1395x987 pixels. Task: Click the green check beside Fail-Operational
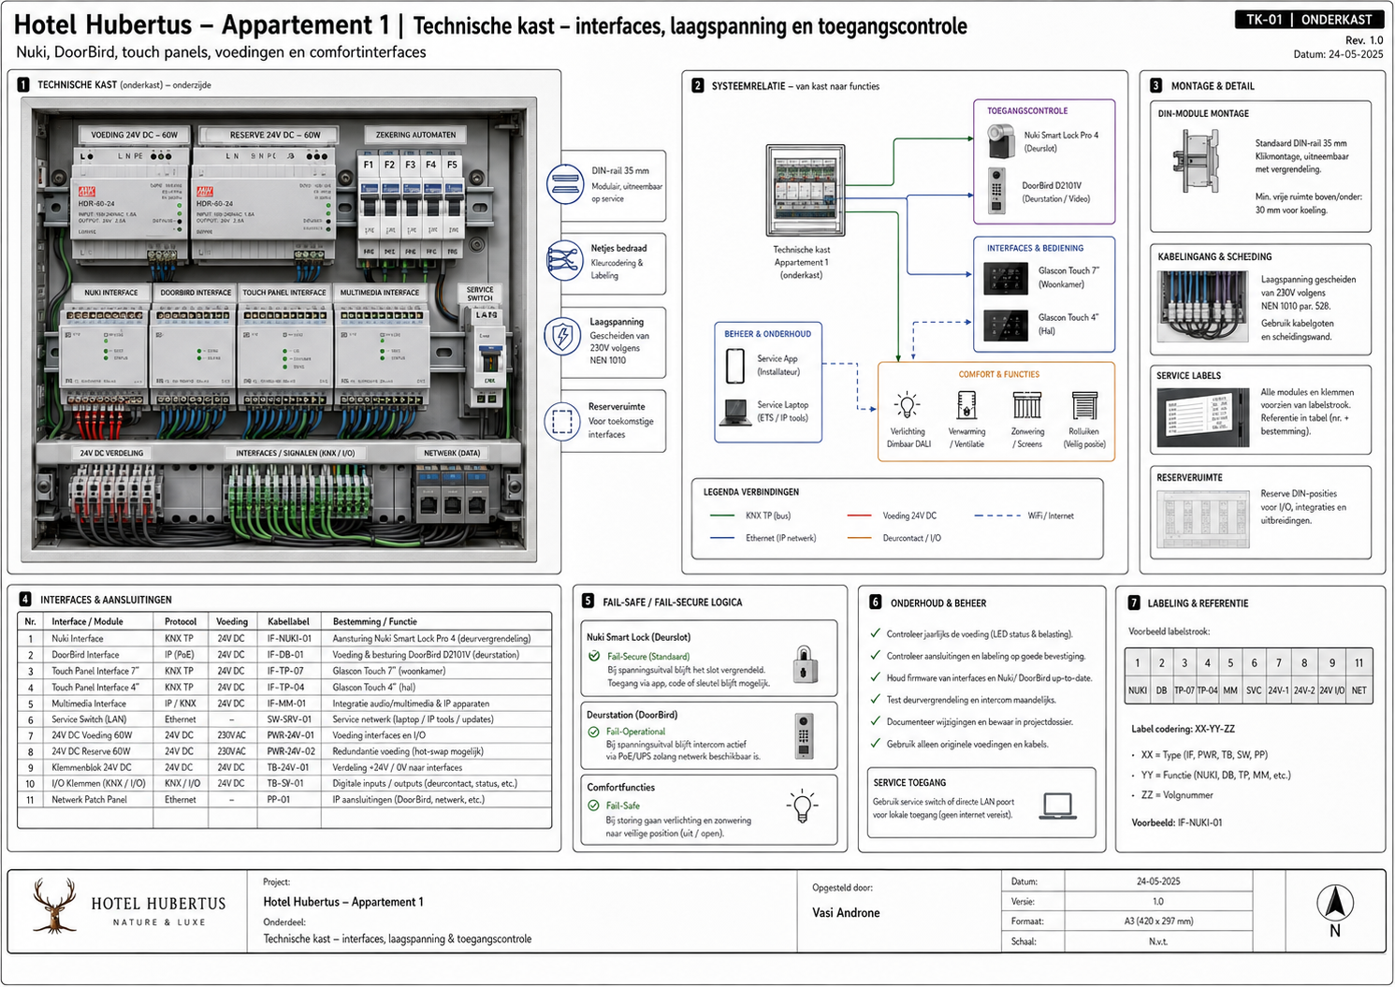click(x=594, y=731)
